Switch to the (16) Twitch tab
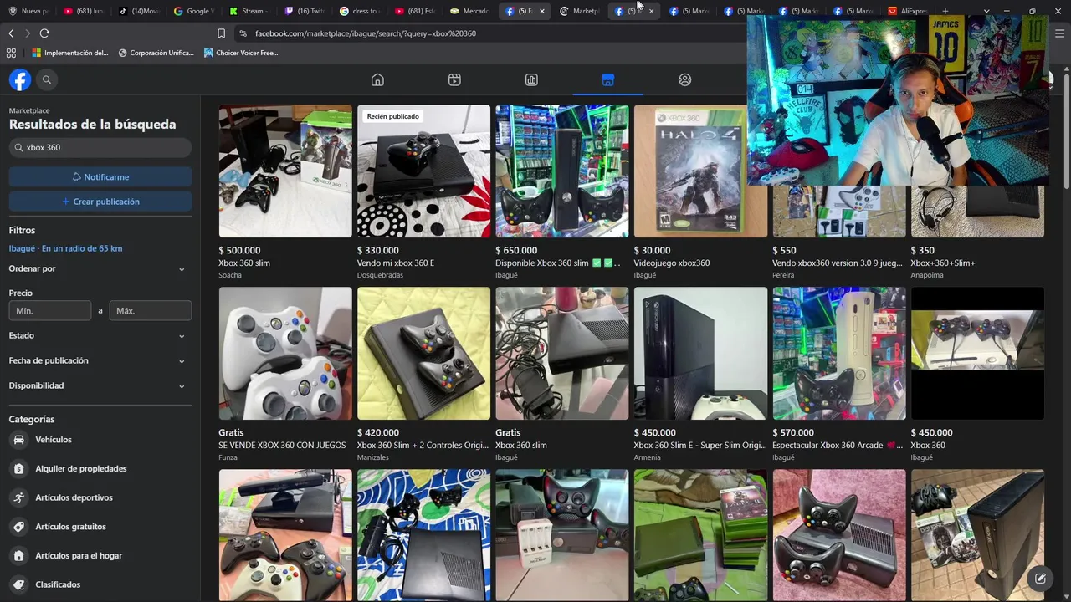This screenshot has width=1071, height=602. coord(305,11)
